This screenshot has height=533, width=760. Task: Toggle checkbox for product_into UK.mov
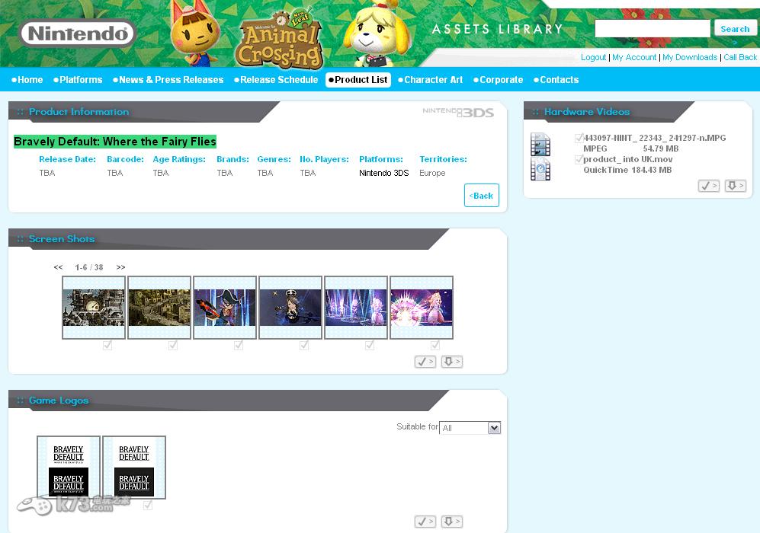point(579,160)
